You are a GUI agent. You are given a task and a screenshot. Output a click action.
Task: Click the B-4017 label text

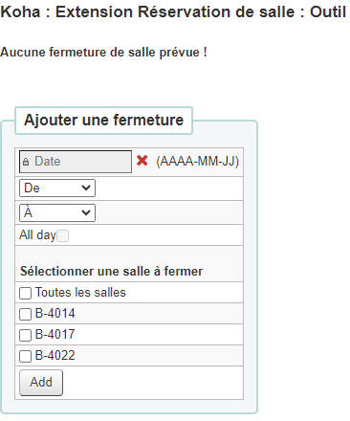click(x=55, y=335)
